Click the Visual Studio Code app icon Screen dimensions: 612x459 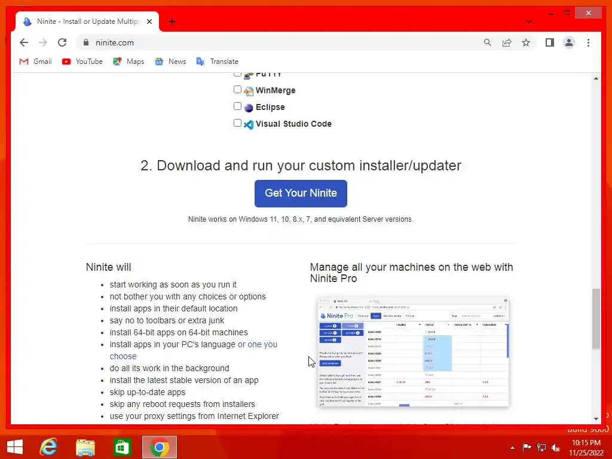click(249, 124)
